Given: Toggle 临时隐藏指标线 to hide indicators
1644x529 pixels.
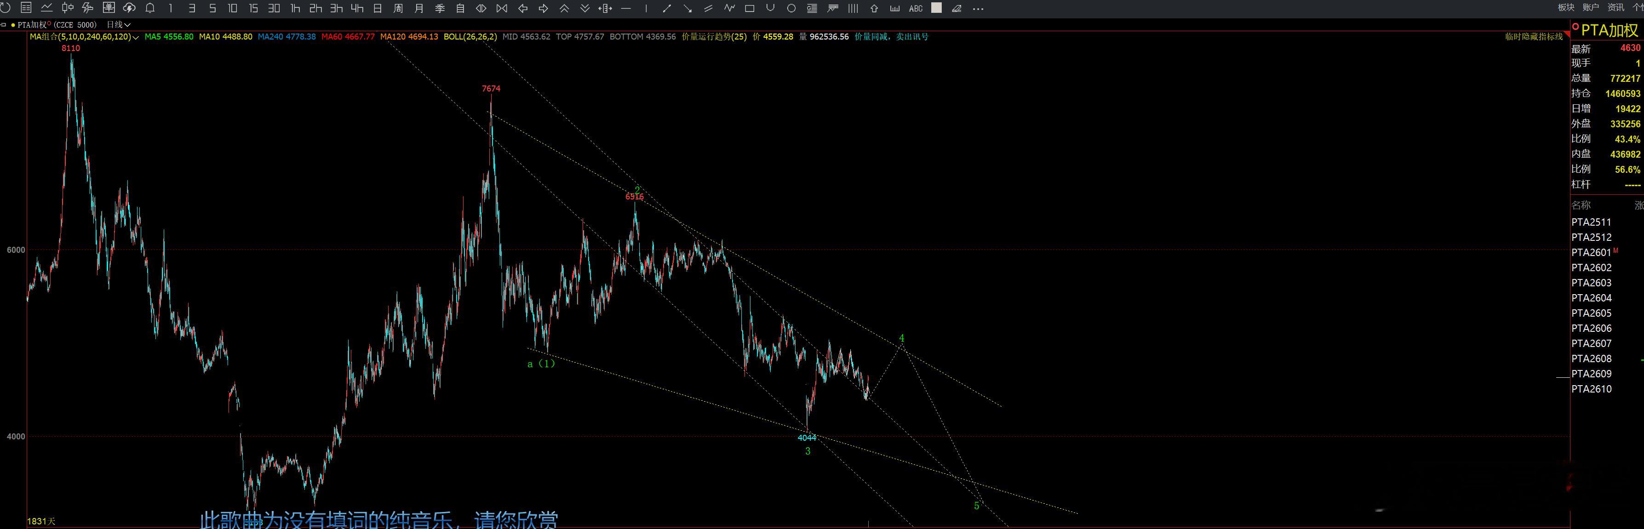Looking at the screenshot, I should click(1534, 36).
